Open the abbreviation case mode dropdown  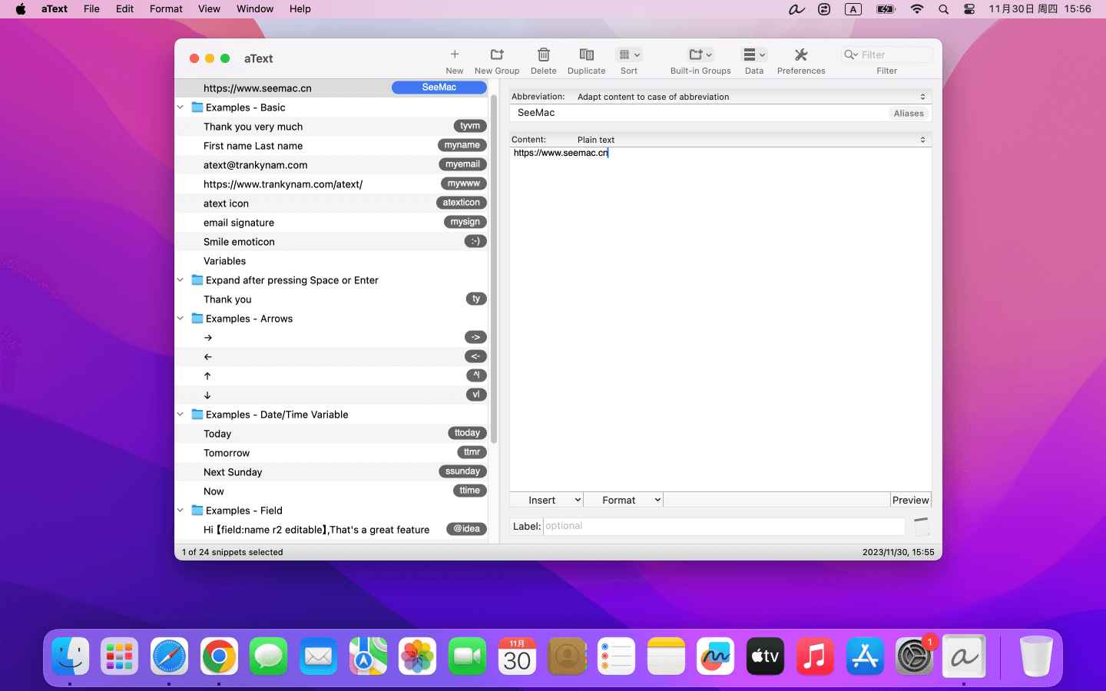point(753,97)
